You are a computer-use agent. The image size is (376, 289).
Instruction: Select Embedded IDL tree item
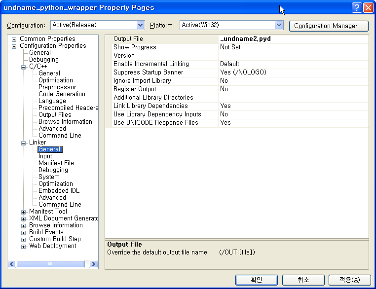(59, 190)
